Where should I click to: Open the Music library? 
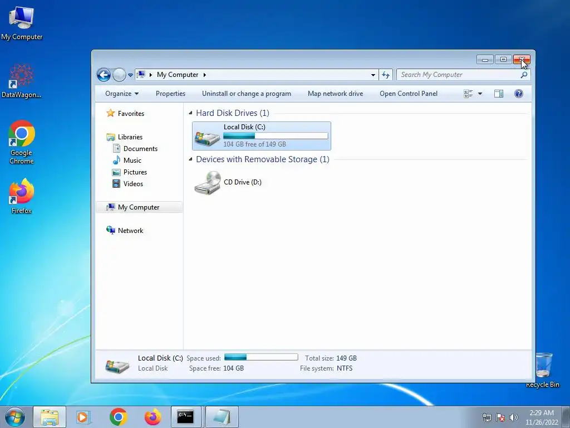pos(127,160)
